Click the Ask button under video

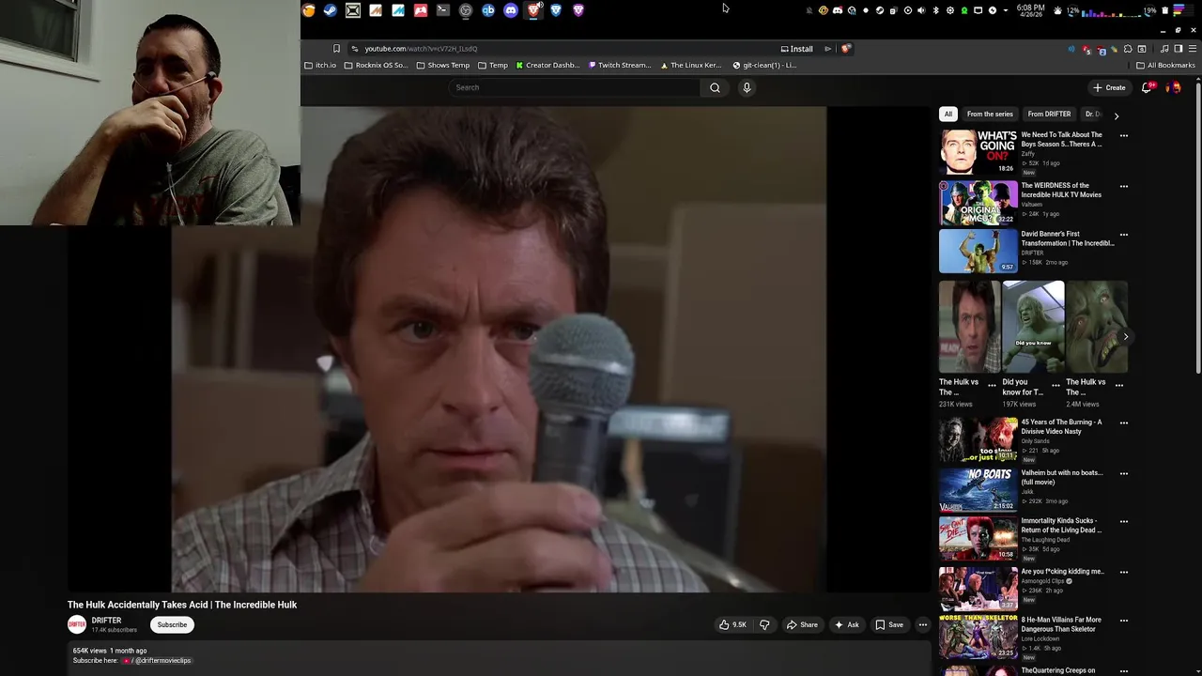click(x=846, y=624)
